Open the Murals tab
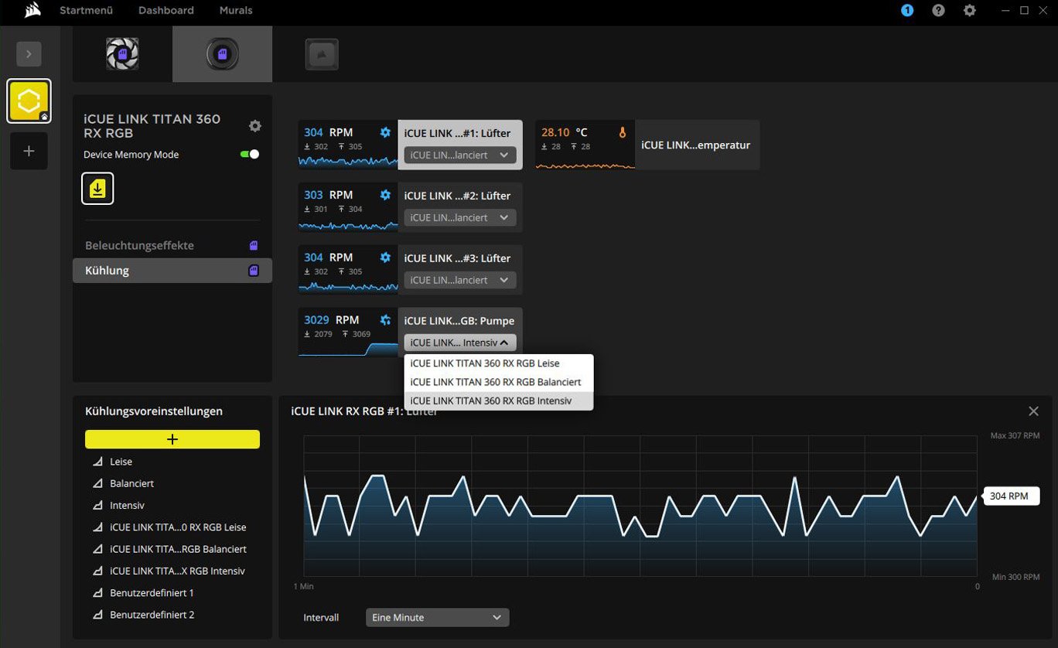Image resolution: width=1058 pixels, height=648 pixels. coord(235,11)
